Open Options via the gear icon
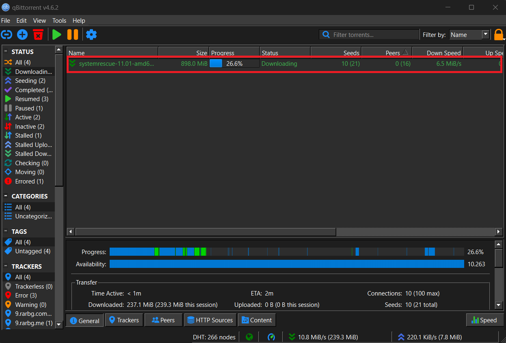The image size is (506, 343). tap(91, 35)
